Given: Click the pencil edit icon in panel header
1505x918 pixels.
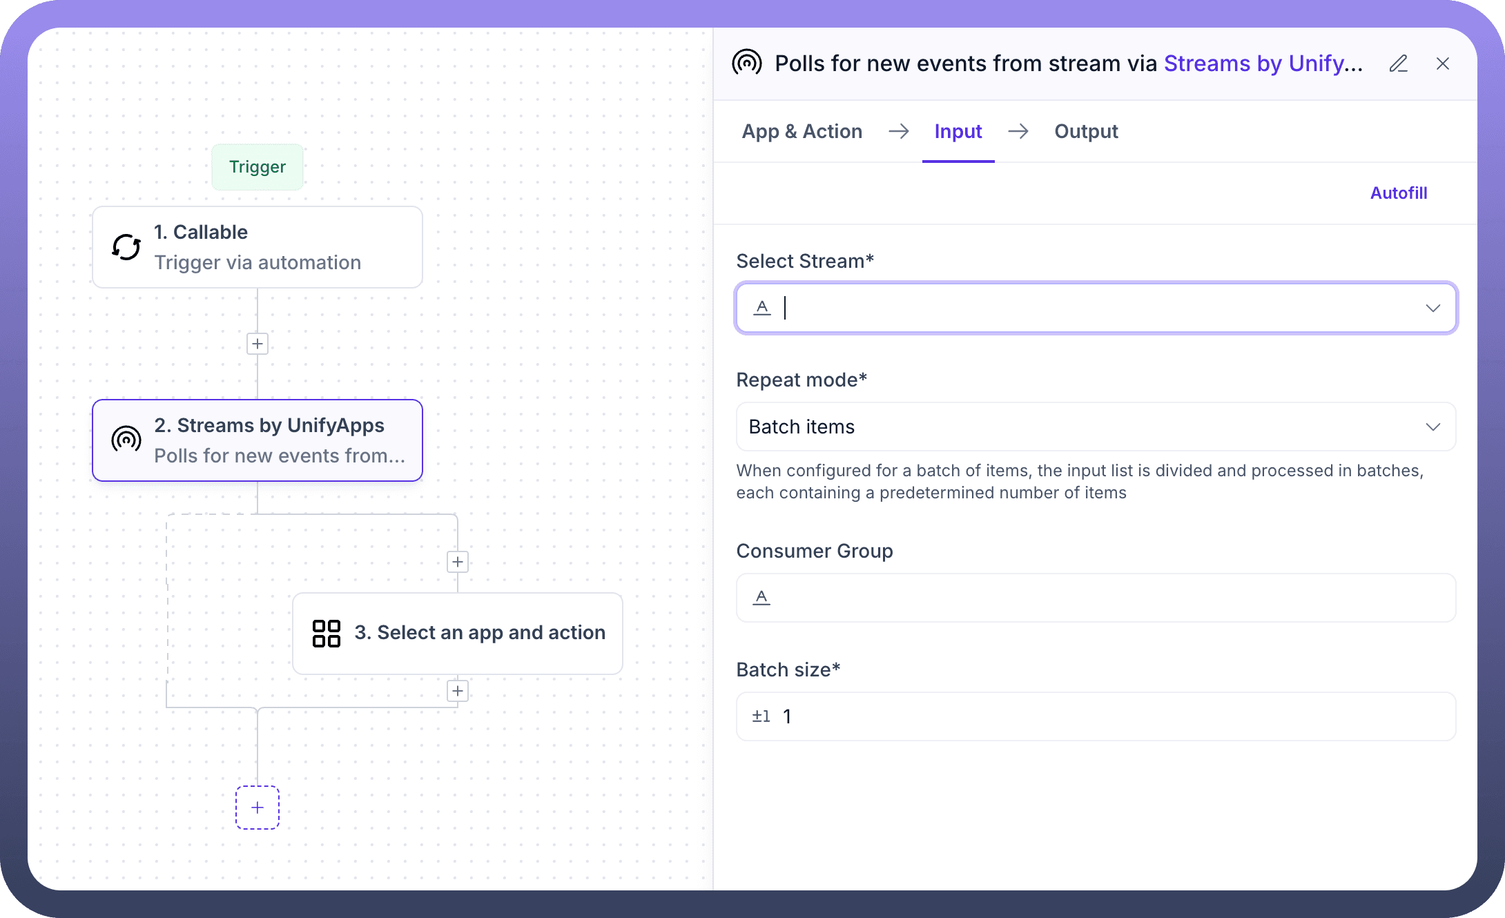Looking at the screenshot, I should pyautogui.click(x=1398, y=64).
